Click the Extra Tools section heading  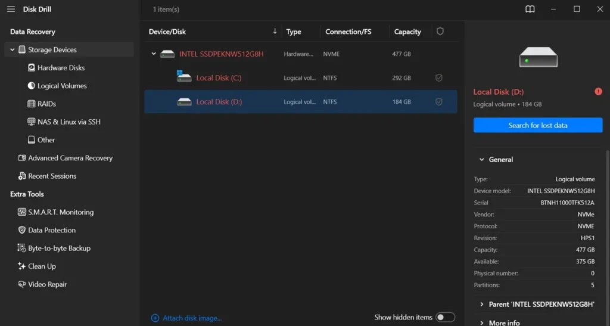[x=27, y=194]
